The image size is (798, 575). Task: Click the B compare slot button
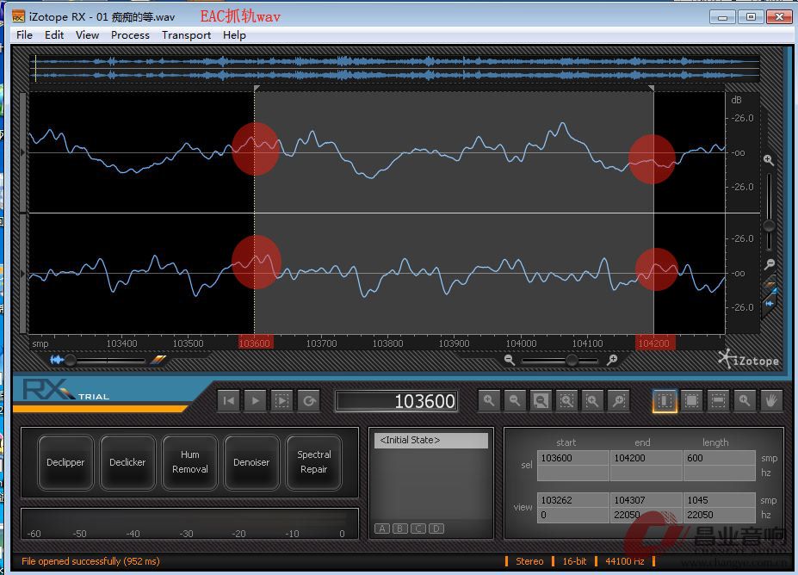point(400,529)
